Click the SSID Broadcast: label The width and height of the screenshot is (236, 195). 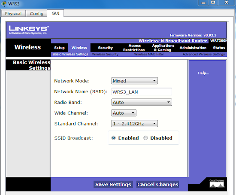pos(74,138)
